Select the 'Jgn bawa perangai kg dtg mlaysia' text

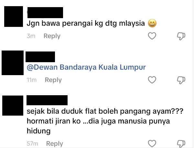click(x=86, y=23)
